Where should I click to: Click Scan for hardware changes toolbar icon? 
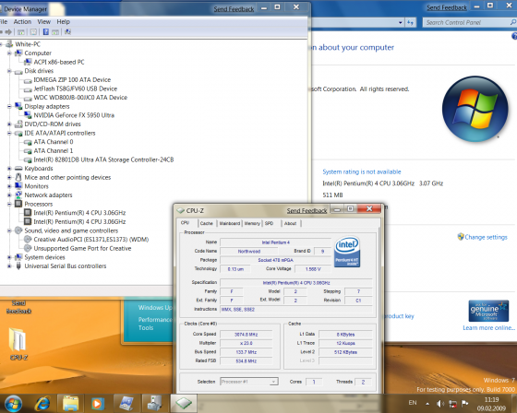pyautogui.click(x=68, y=32)
